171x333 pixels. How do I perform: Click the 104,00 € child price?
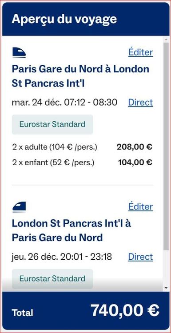coord(135,163)
